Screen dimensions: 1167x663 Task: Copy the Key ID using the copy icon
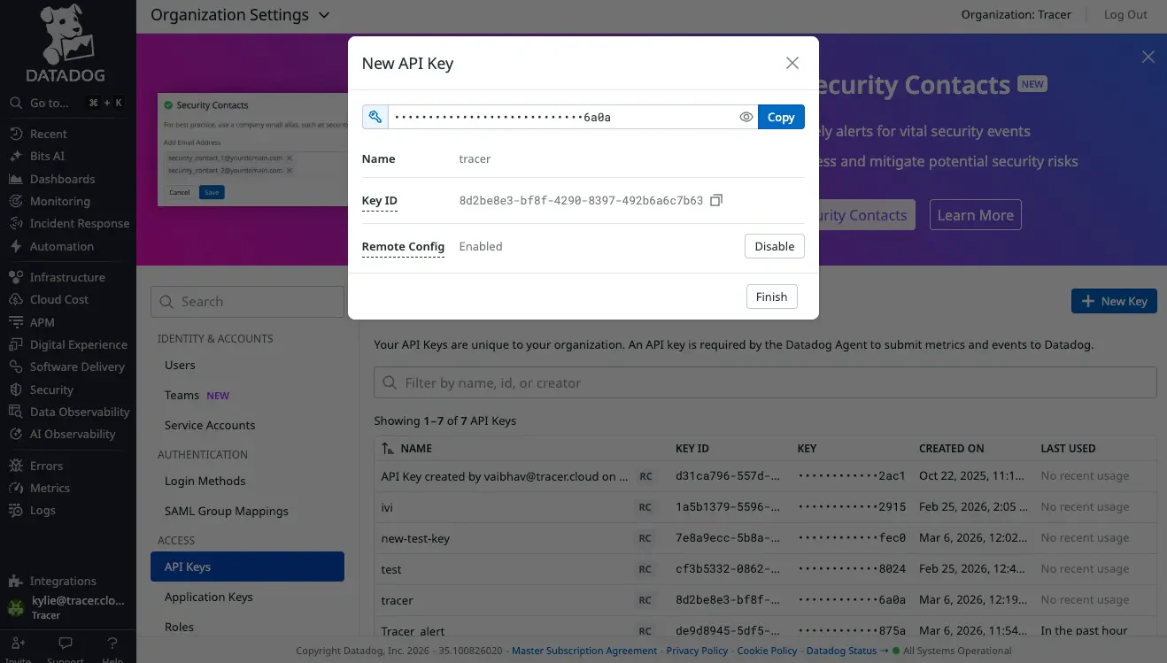click(x=715, y=200)
